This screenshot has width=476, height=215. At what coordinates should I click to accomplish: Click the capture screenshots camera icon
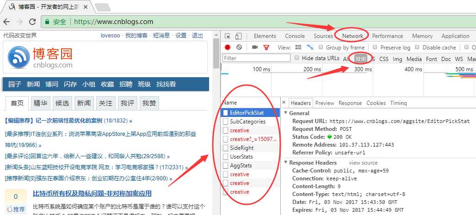click(x=255, y=47)
